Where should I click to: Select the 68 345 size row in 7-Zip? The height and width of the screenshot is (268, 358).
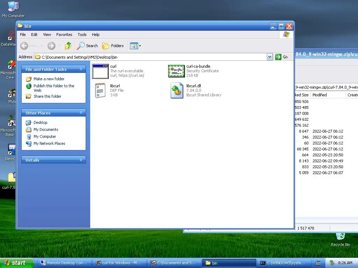coord(327,149)
